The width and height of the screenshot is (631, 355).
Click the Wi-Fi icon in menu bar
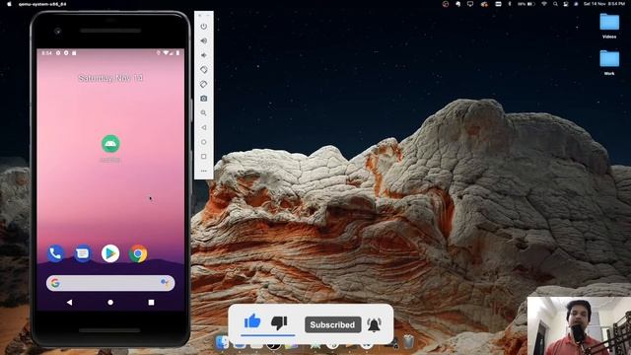544,4
